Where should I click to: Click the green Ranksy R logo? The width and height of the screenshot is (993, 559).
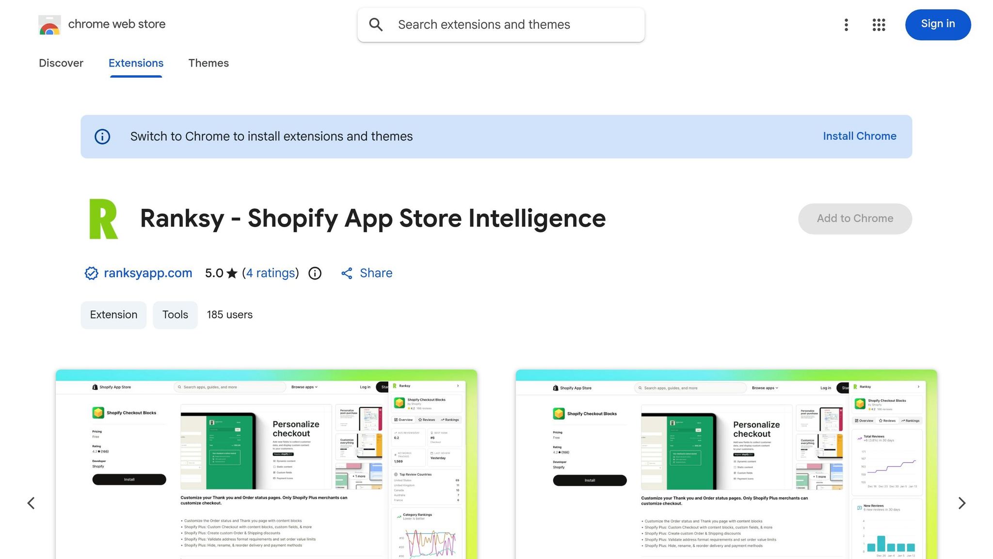104,219
